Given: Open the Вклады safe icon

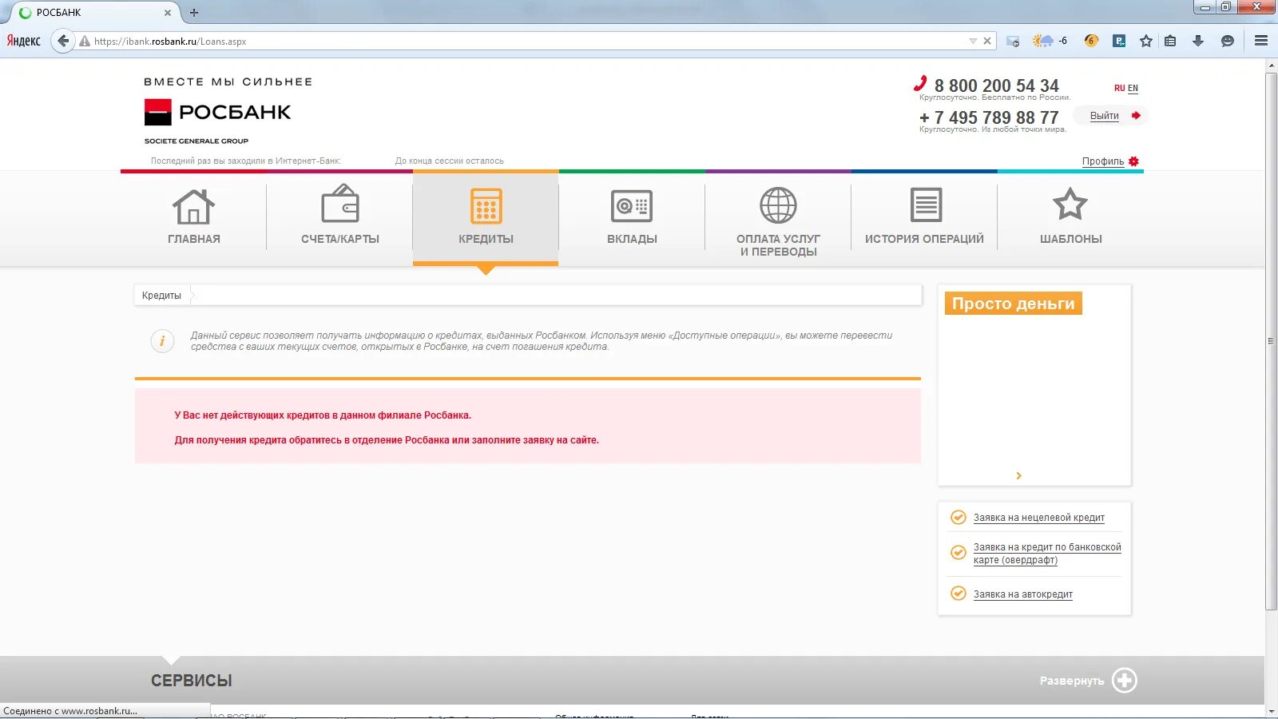Looking at the screenshot, I should 632,206.
